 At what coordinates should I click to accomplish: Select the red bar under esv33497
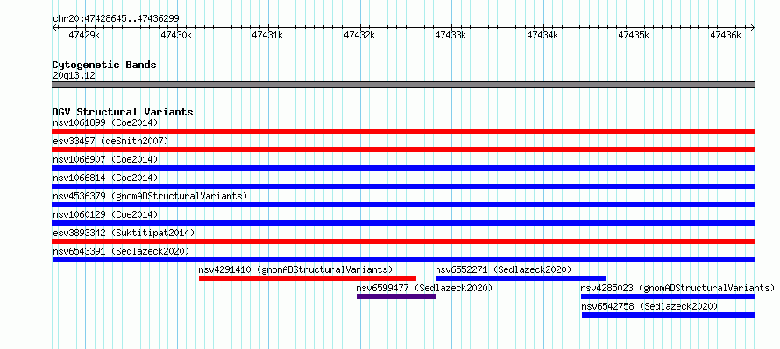pyautogui.click(x=403, y=150)
